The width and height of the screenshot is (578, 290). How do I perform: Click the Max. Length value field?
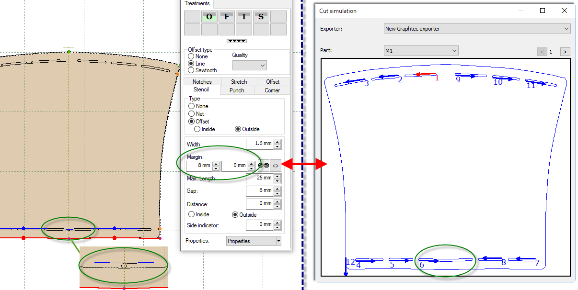(259, 178)
